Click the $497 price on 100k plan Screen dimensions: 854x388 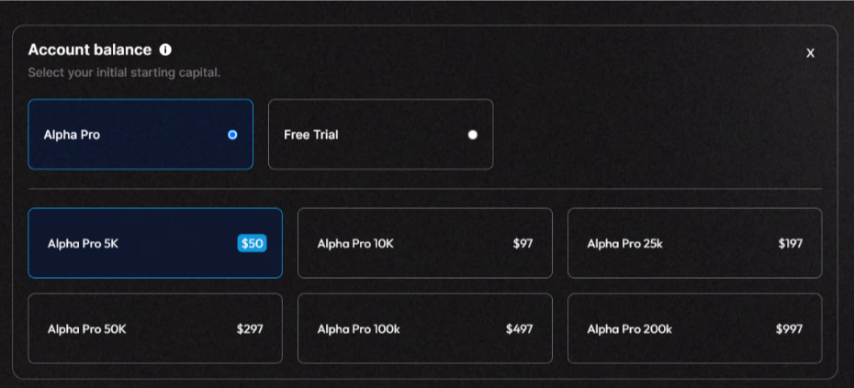[x=519, y=329]
